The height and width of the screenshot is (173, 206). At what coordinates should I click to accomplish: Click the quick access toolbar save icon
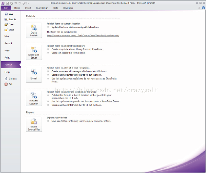click(x=7, y=3)
